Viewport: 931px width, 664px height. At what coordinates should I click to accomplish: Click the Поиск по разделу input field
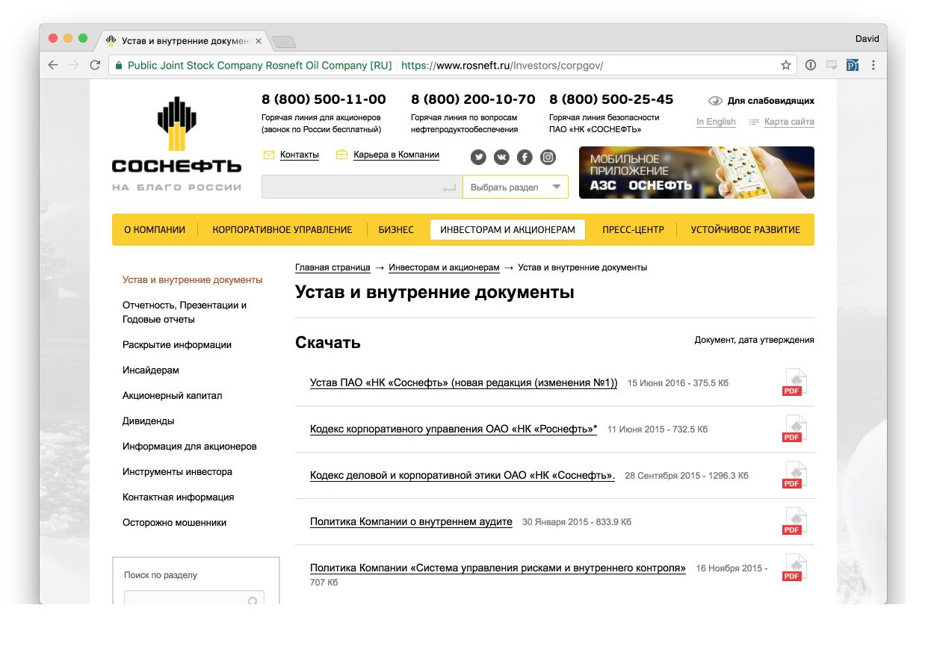pyautogui.click(x=195, y=599)
